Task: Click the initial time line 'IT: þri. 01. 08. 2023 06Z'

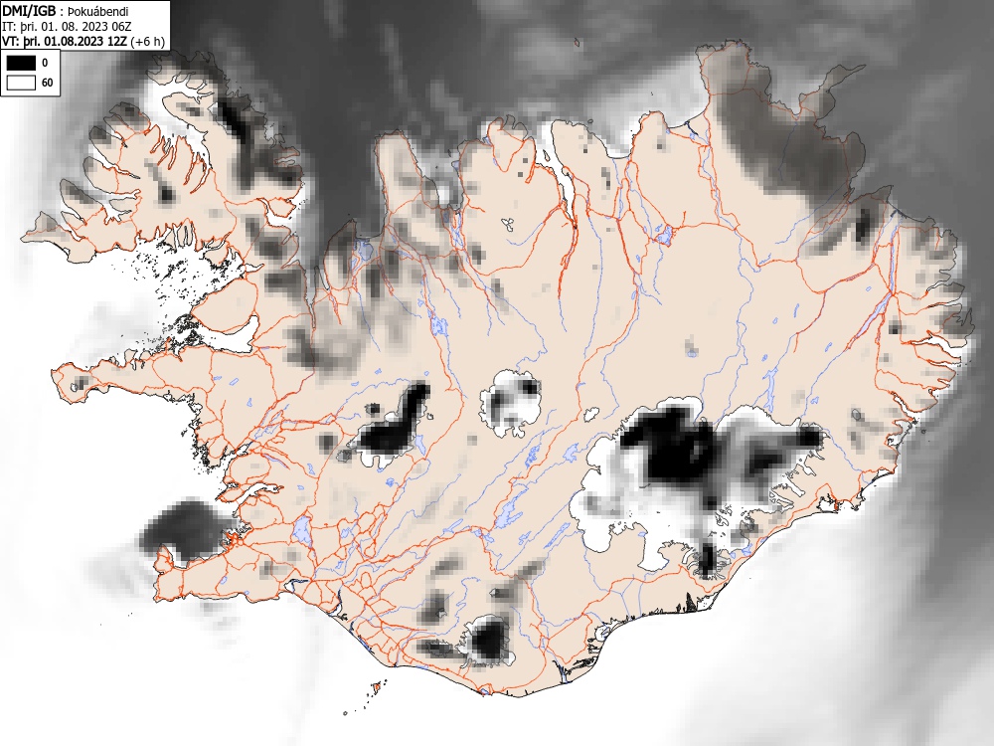Action: click(x=68, y=27)
